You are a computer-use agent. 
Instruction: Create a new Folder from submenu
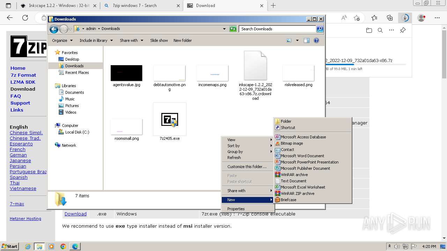[x=313, y=121]
